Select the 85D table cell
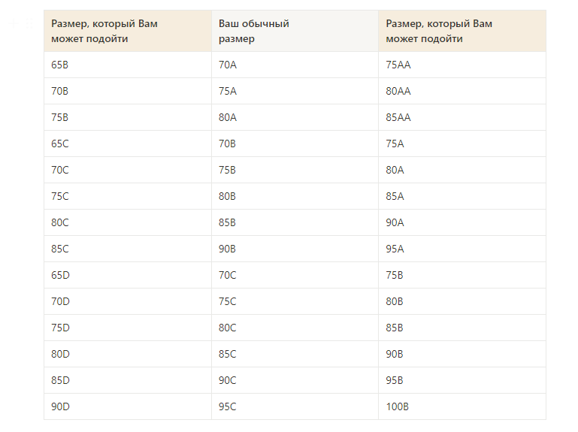This screenshot has height=432, width=578. click(128, 380)
